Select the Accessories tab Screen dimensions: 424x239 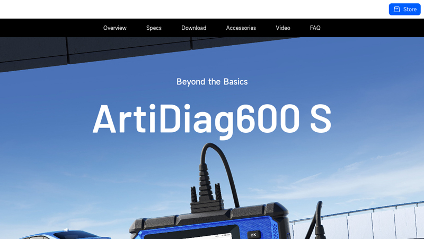pyautogui.click(x=241, y=28)
